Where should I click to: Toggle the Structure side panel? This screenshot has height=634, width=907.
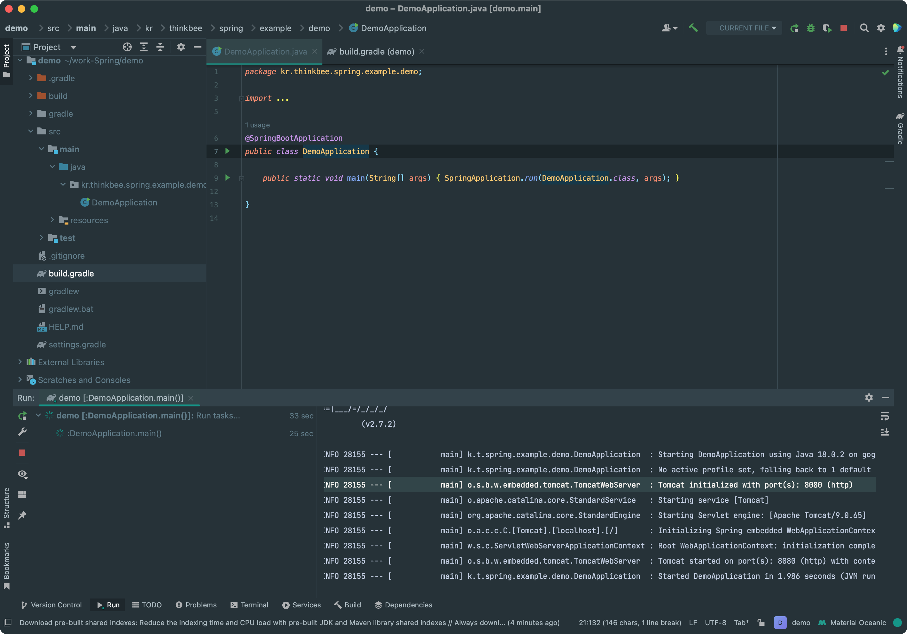coord(6,508)
